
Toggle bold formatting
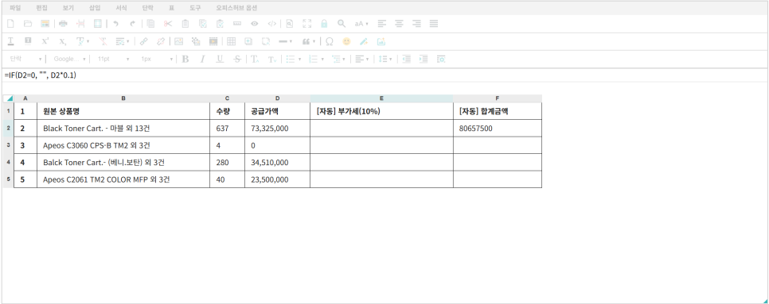point(185,60)
